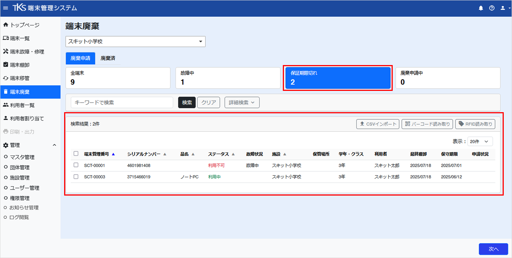This screenshot has height=258, width=512.
Task: Go to トップページ home icon
Action: tap(6, 25)
